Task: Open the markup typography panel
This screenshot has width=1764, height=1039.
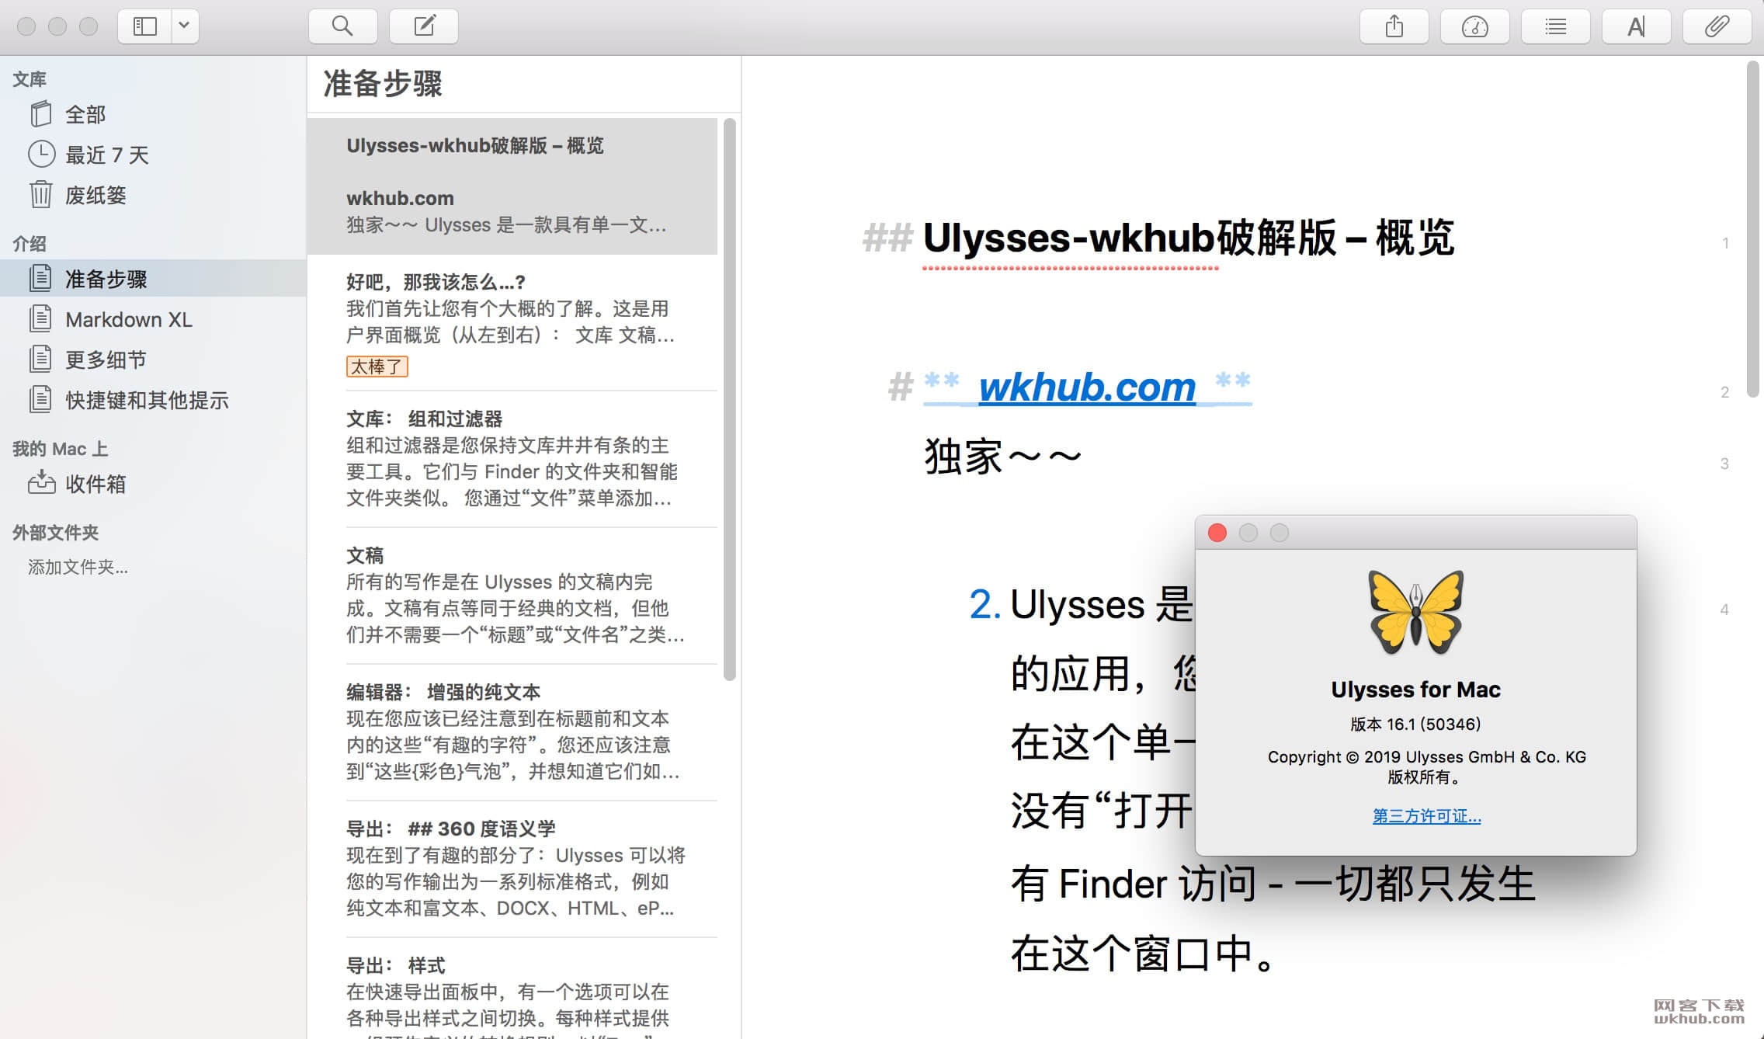Action: pos(1637,26)
